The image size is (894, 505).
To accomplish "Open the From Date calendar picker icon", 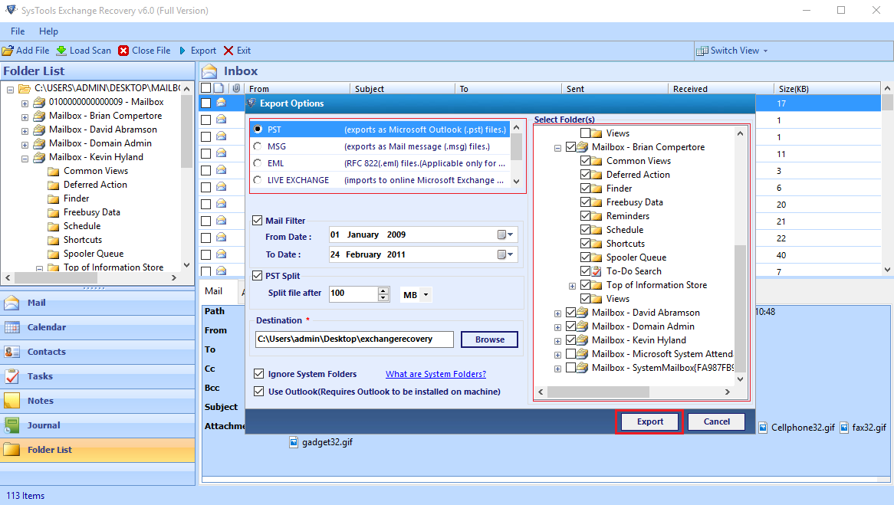I will coord(505,234).
